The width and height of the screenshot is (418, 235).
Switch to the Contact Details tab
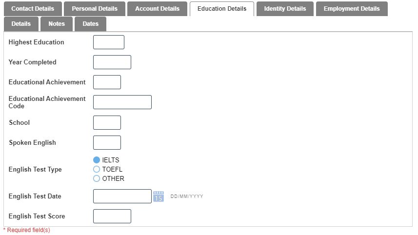(x=33, y=9)
